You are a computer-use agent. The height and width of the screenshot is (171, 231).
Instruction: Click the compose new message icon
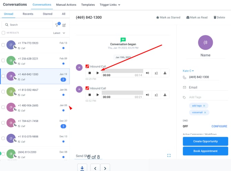64,25
